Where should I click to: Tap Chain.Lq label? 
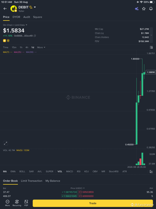click(99, 33)
